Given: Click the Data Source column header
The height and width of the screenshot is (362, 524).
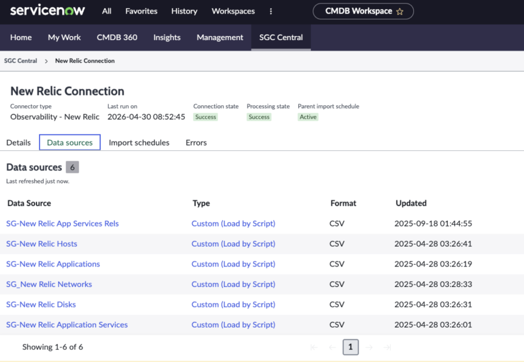Looking at the screenshot, I should coord(29,203).
